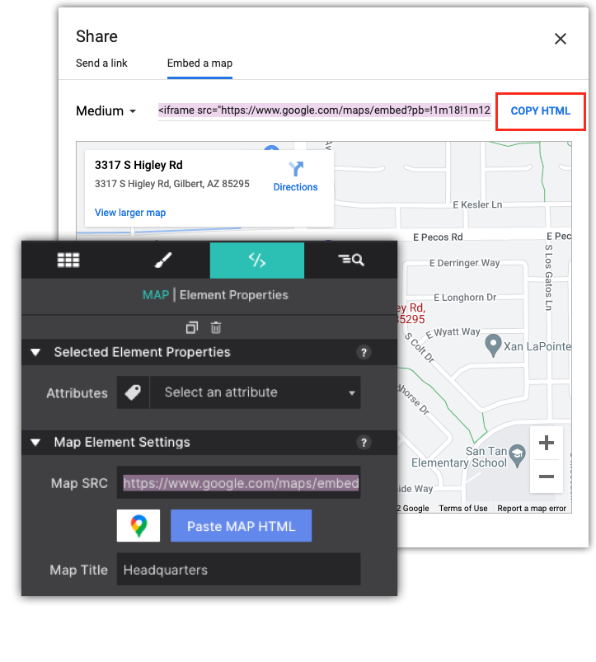Open Terms of Use link
596x662 pixels.
pos(463,509)
